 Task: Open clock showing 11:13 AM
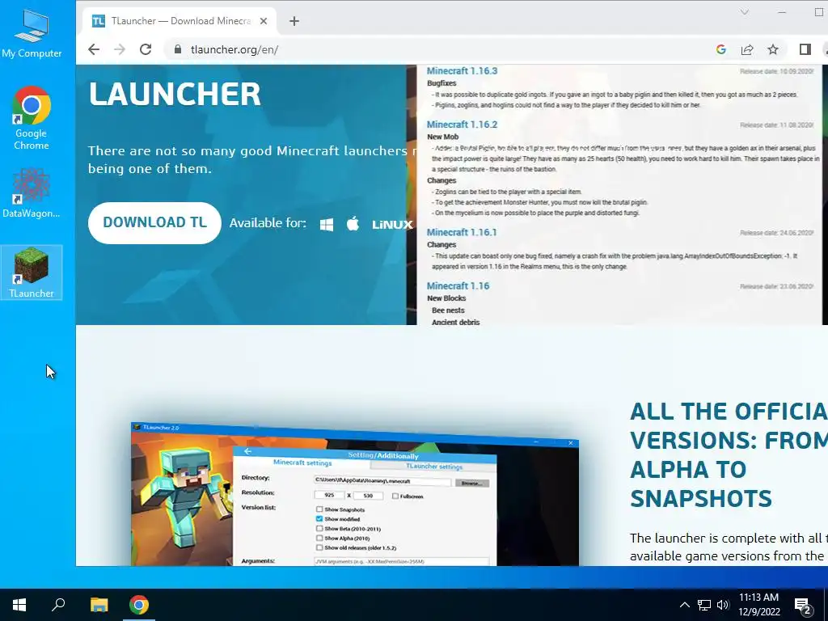tap(758, 605)
